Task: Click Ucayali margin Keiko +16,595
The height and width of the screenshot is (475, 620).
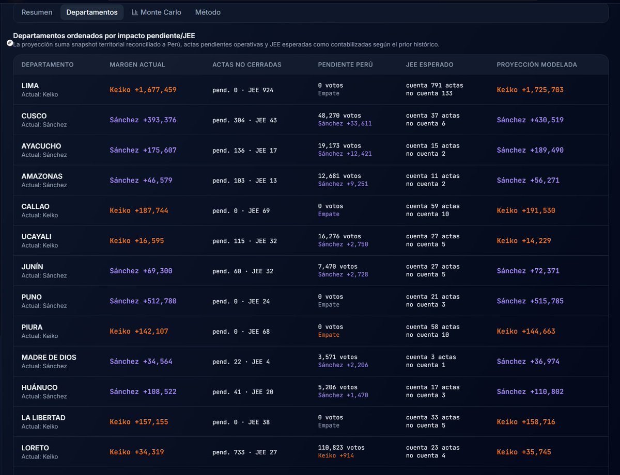Action: [x=137, y=240]
